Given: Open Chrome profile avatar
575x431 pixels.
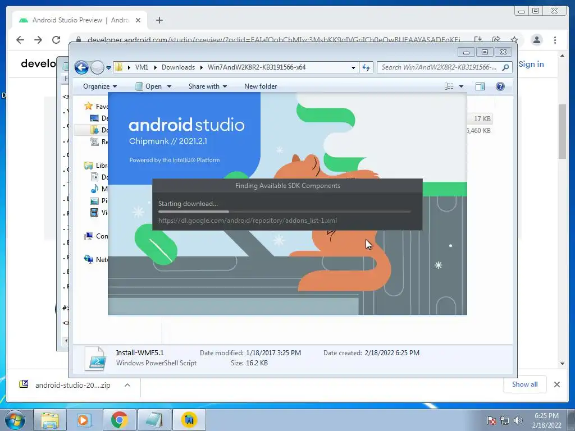Looking at the screenshot, I should (x=536, y=40).
